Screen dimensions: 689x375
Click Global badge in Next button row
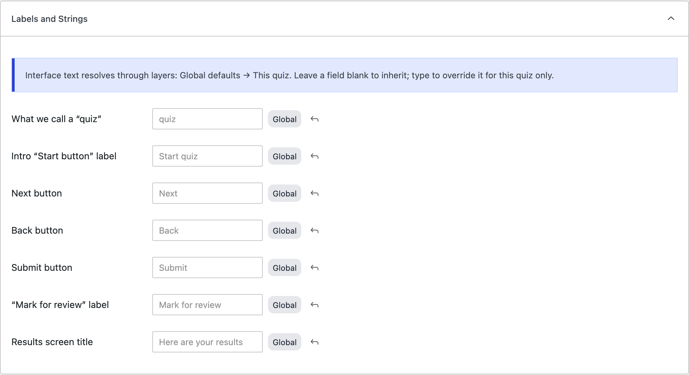point(285,193)
